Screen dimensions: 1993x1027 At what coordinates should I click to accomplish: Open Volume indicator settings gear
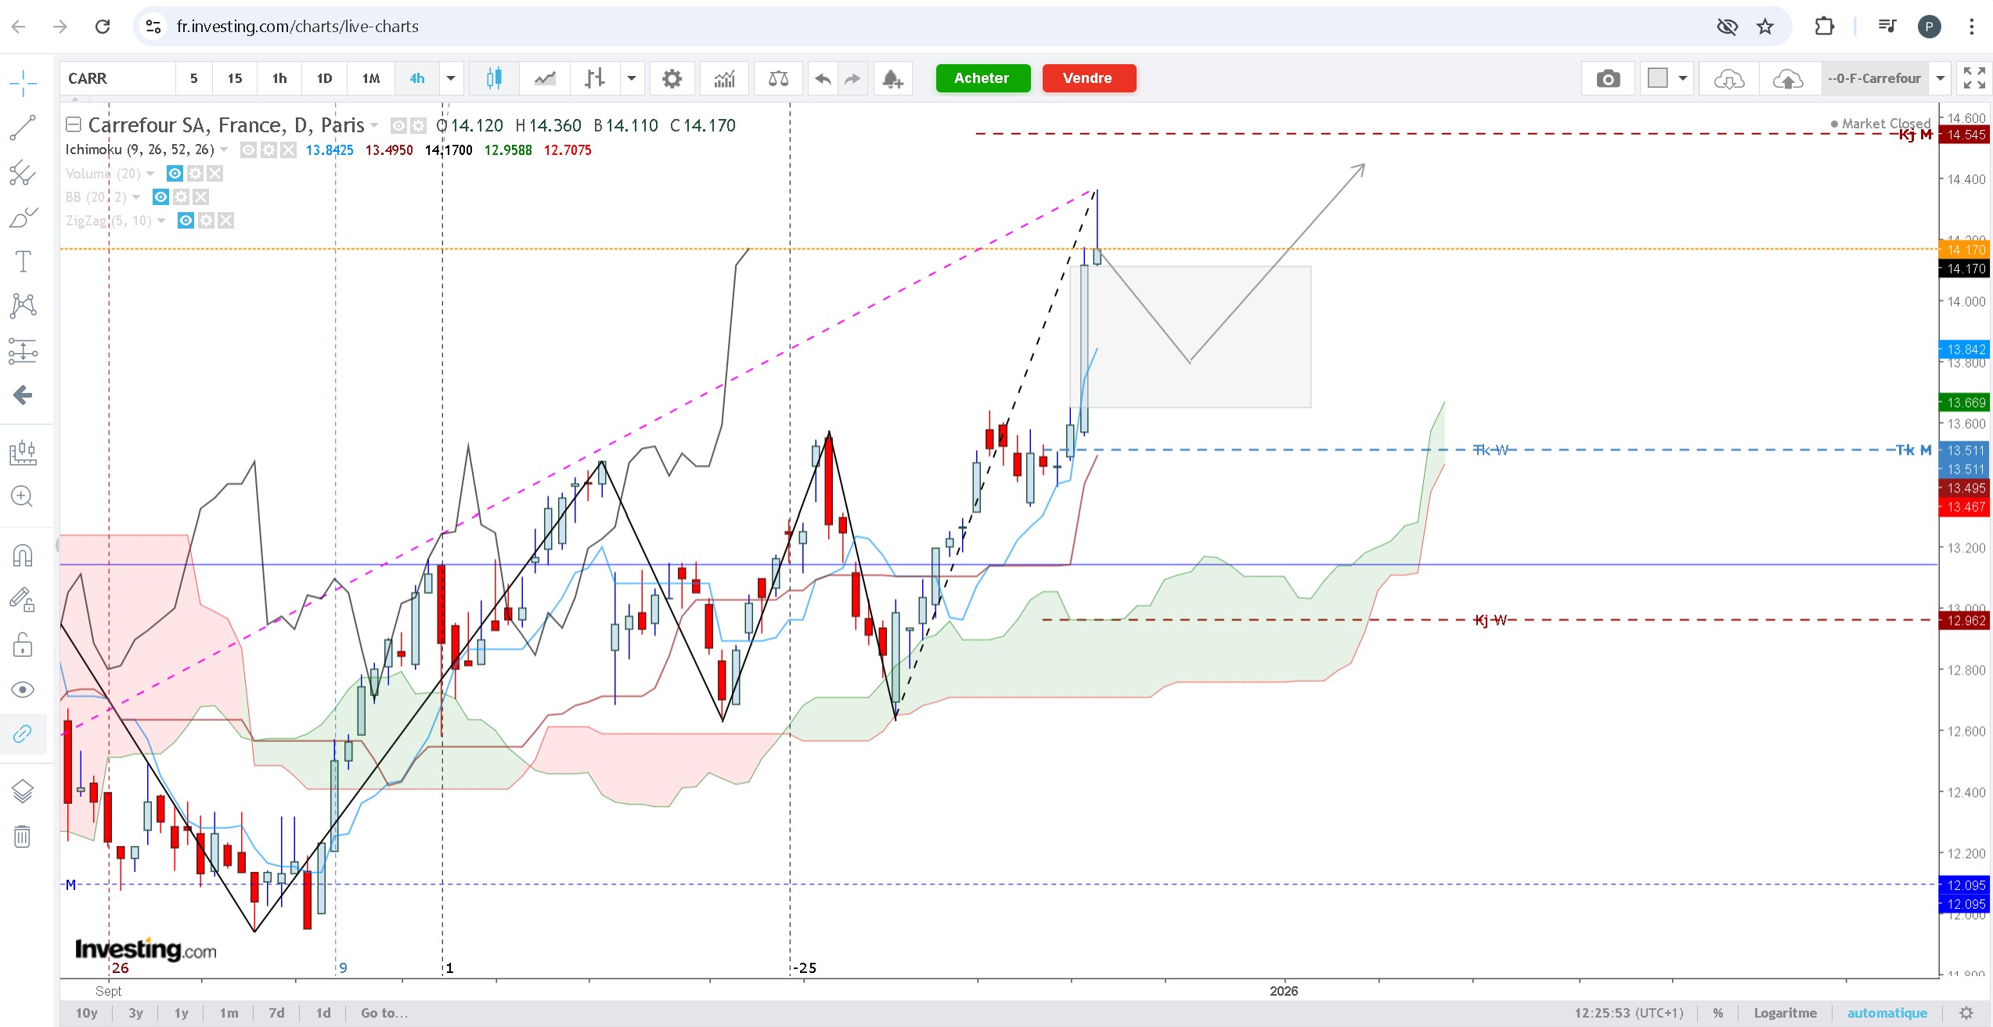click(x=195, y=174)
